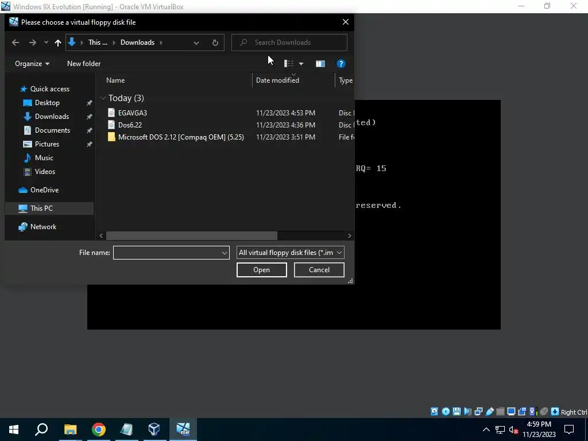
Task: Open help with the question mark icon
Action: pyautogui.click(x=341, y=64)
